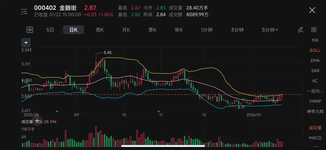Enable the VWAP indicator
This screenshot has height=150, width=326.
point(315,101)
